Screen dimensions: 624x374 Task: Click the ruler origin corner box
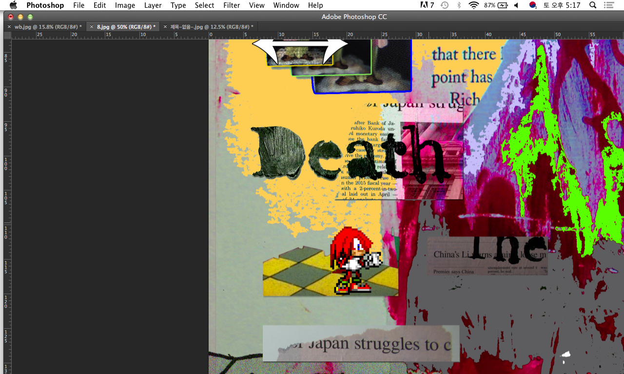[x=7, y=35]
